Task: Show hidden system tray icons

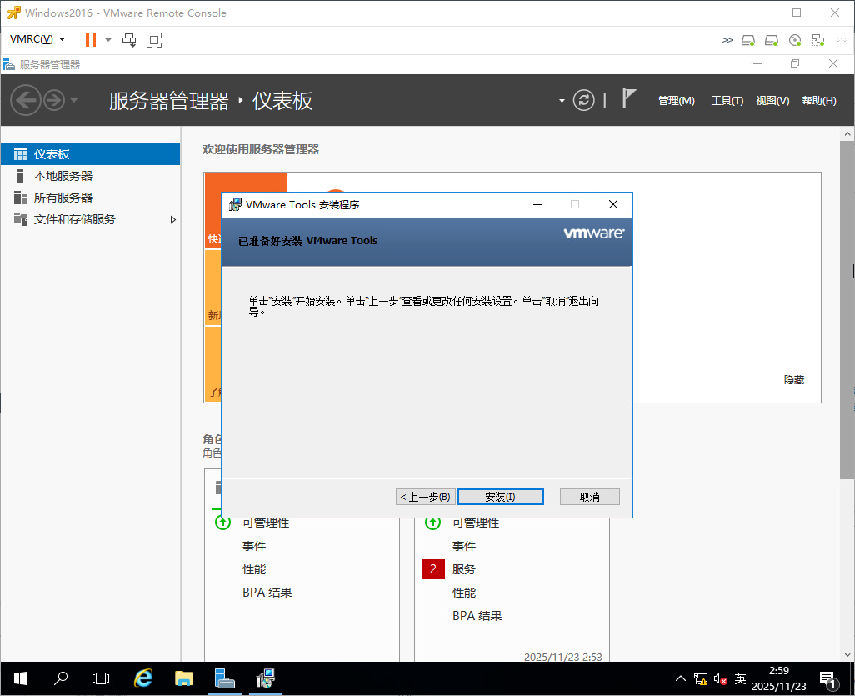Action: [681, 679]
